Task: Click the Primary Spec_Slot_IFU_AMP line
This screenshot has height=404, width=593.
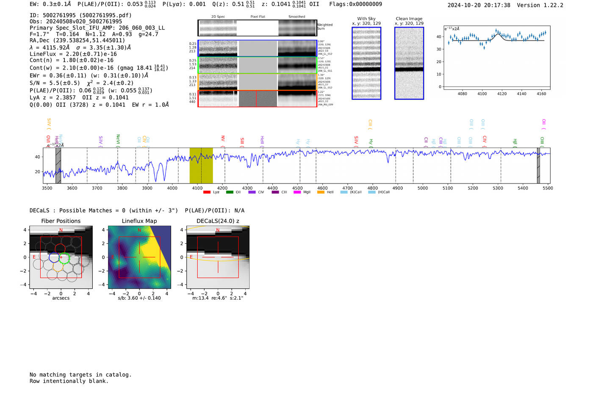Action: click(x=97, y=28)
